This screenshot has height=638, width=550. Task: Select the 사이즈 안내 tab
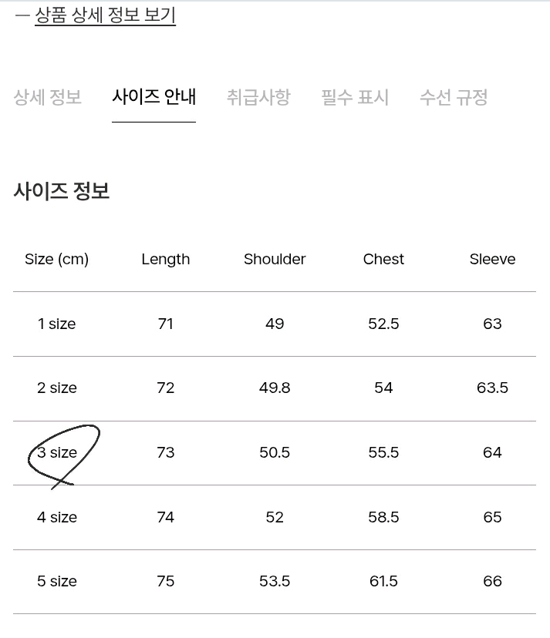pos(154,97)
